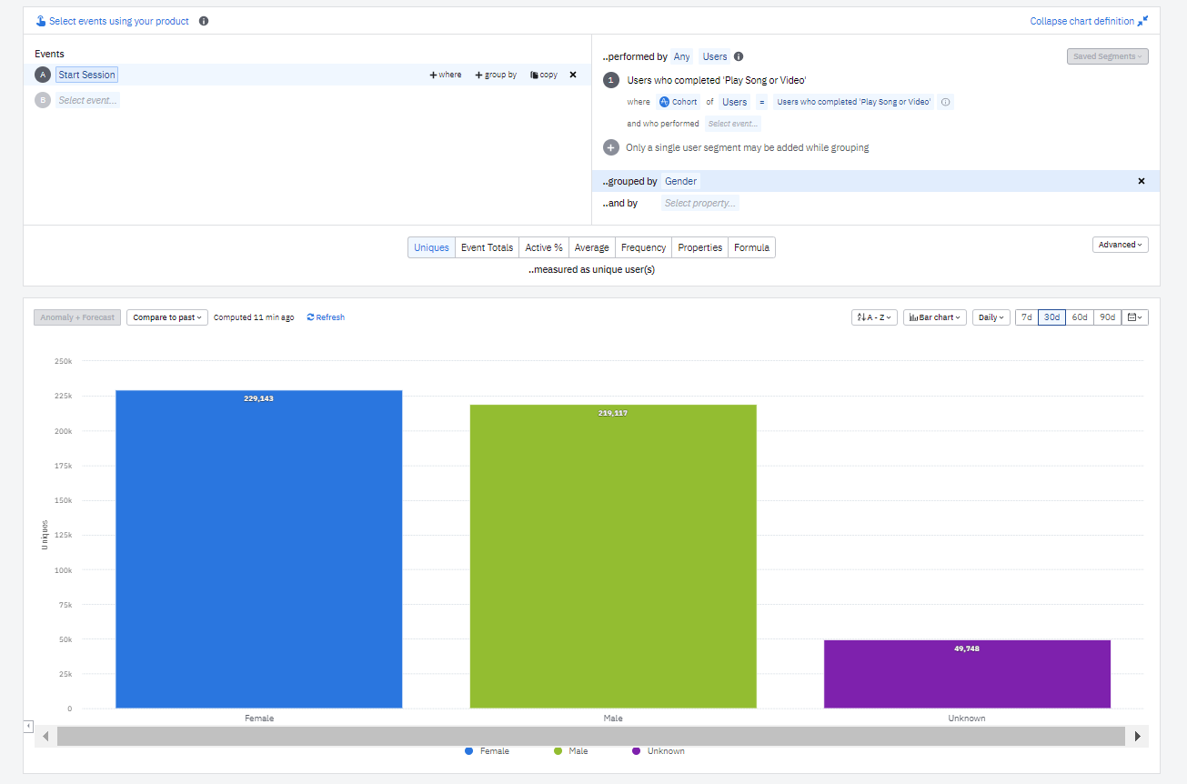
Task: Click the horizontal chart scrollbar thumb
Action: [x=591, y=736]
